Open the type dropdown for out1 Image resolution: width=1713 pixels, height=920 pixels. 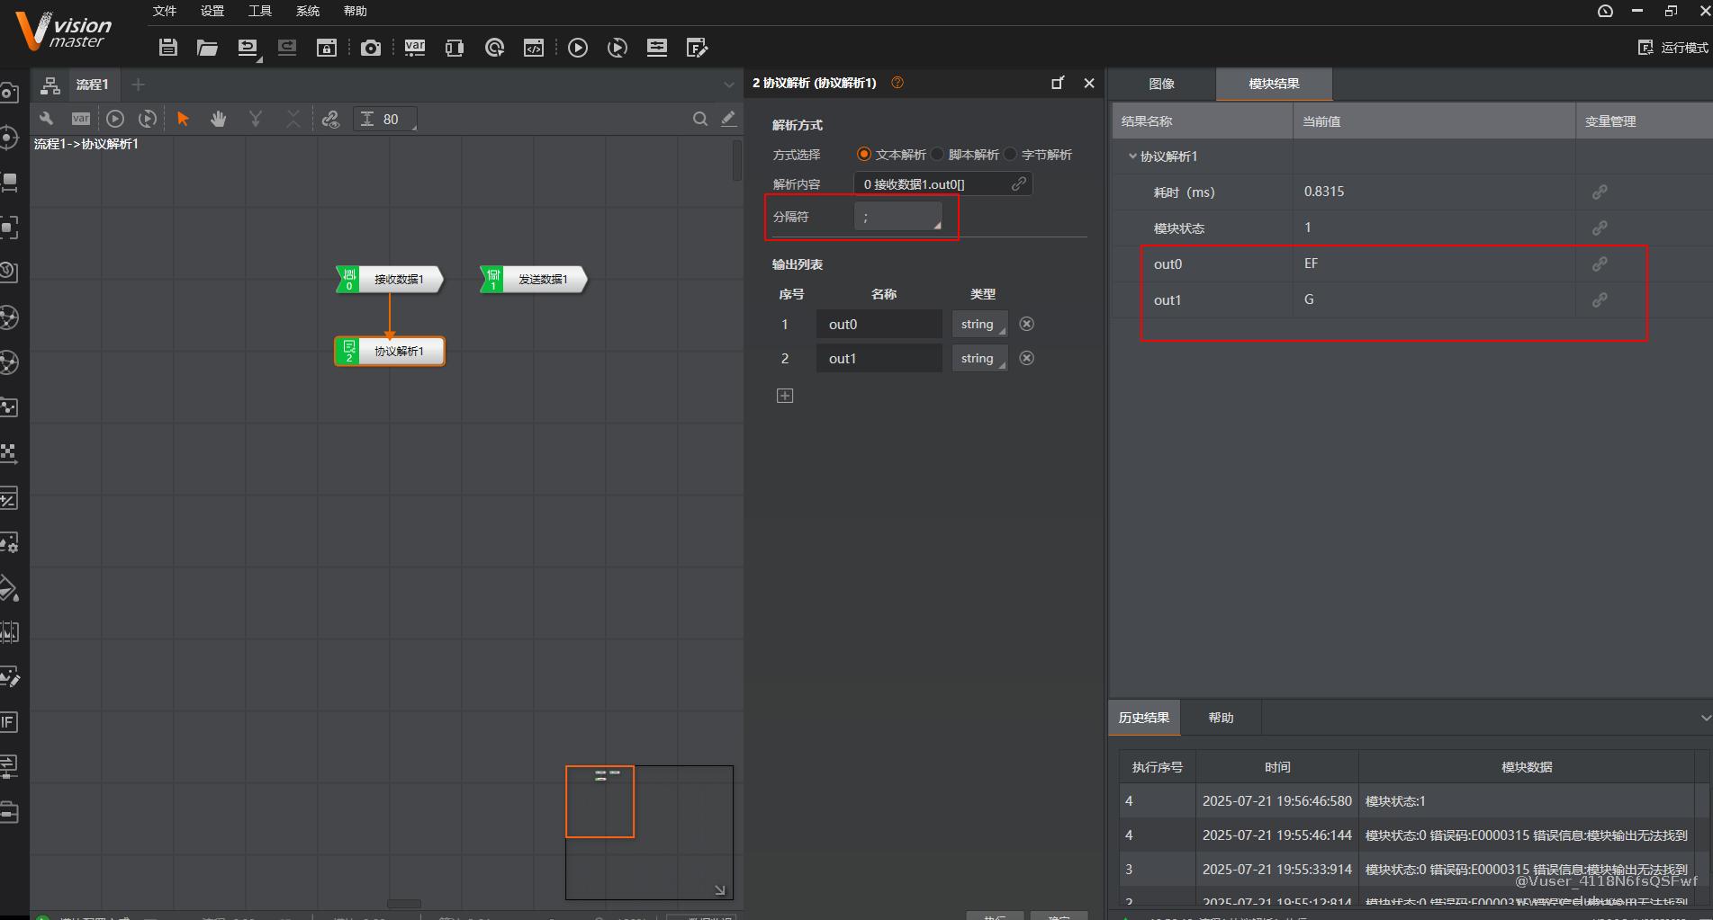click(980, 359)
